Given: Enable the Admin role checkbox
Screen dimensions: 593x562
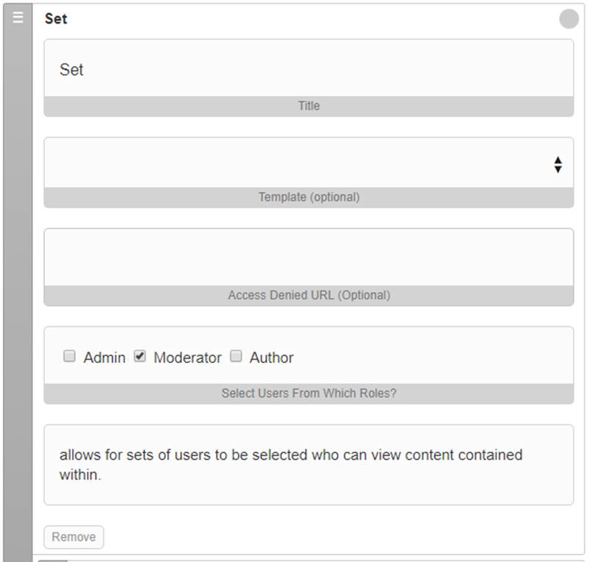Looking at the screenshot, I should click(x=69, y=356).
